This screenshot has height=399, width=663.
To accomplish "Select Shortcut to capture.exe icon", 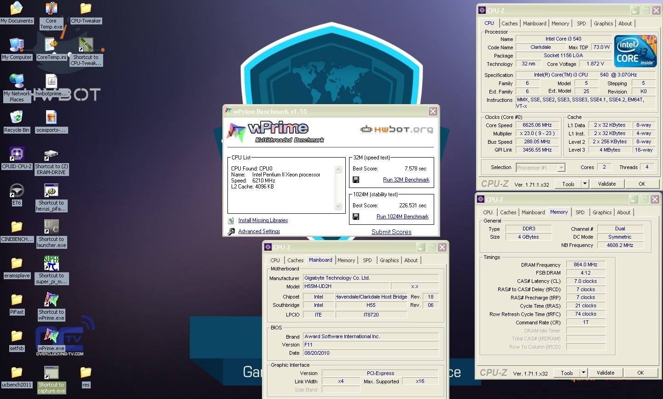I will [x=51, y=380].
